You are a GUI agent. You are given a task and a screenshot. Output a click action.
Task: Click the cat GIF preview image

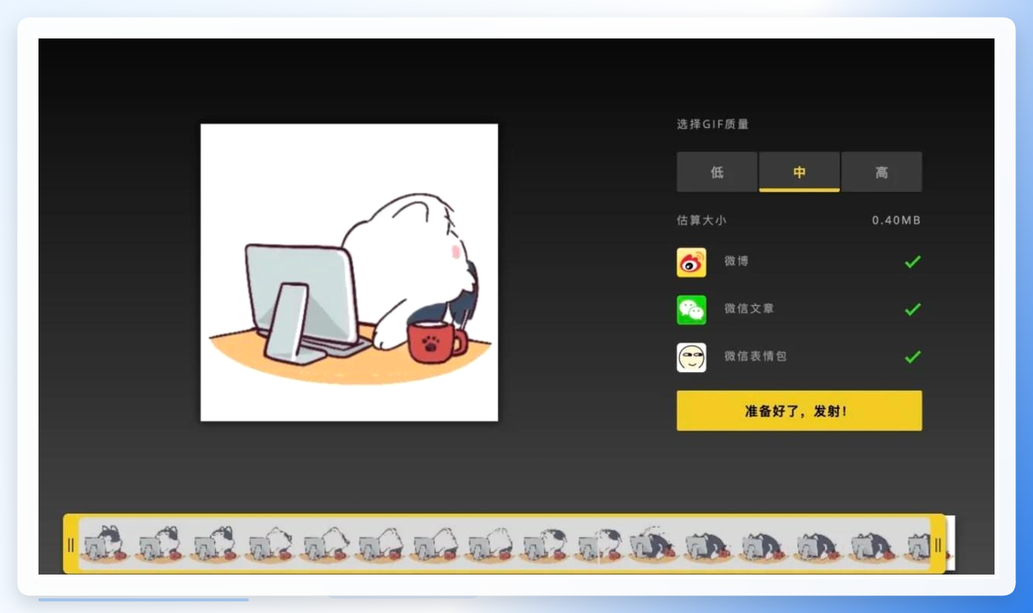click(x=349, y=272)
